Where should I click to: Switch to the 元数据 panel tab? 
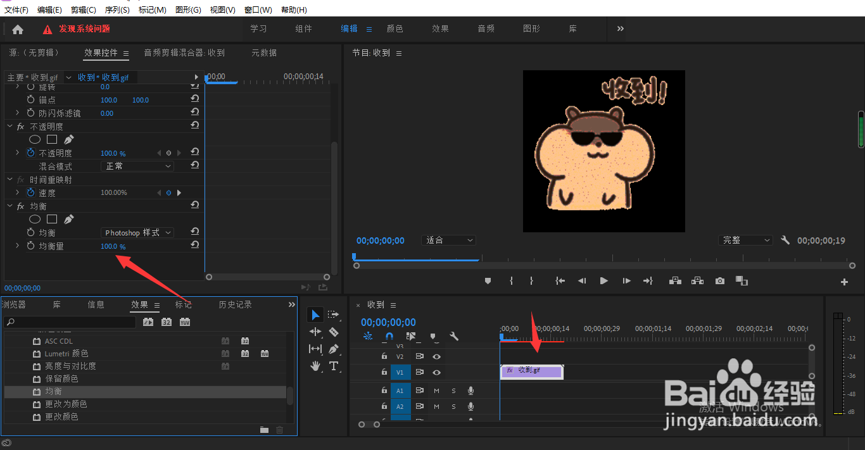[264, 53]
